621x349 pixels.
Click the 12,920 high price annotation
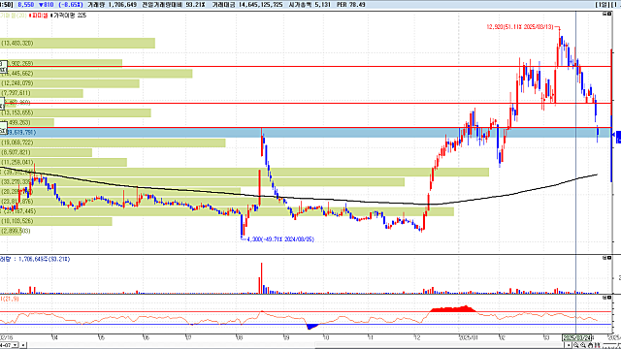520,27
